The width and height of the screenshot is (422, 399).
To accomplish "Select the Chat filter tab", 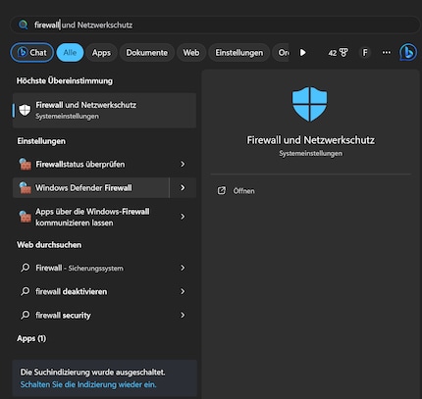I will click(32, 52).
